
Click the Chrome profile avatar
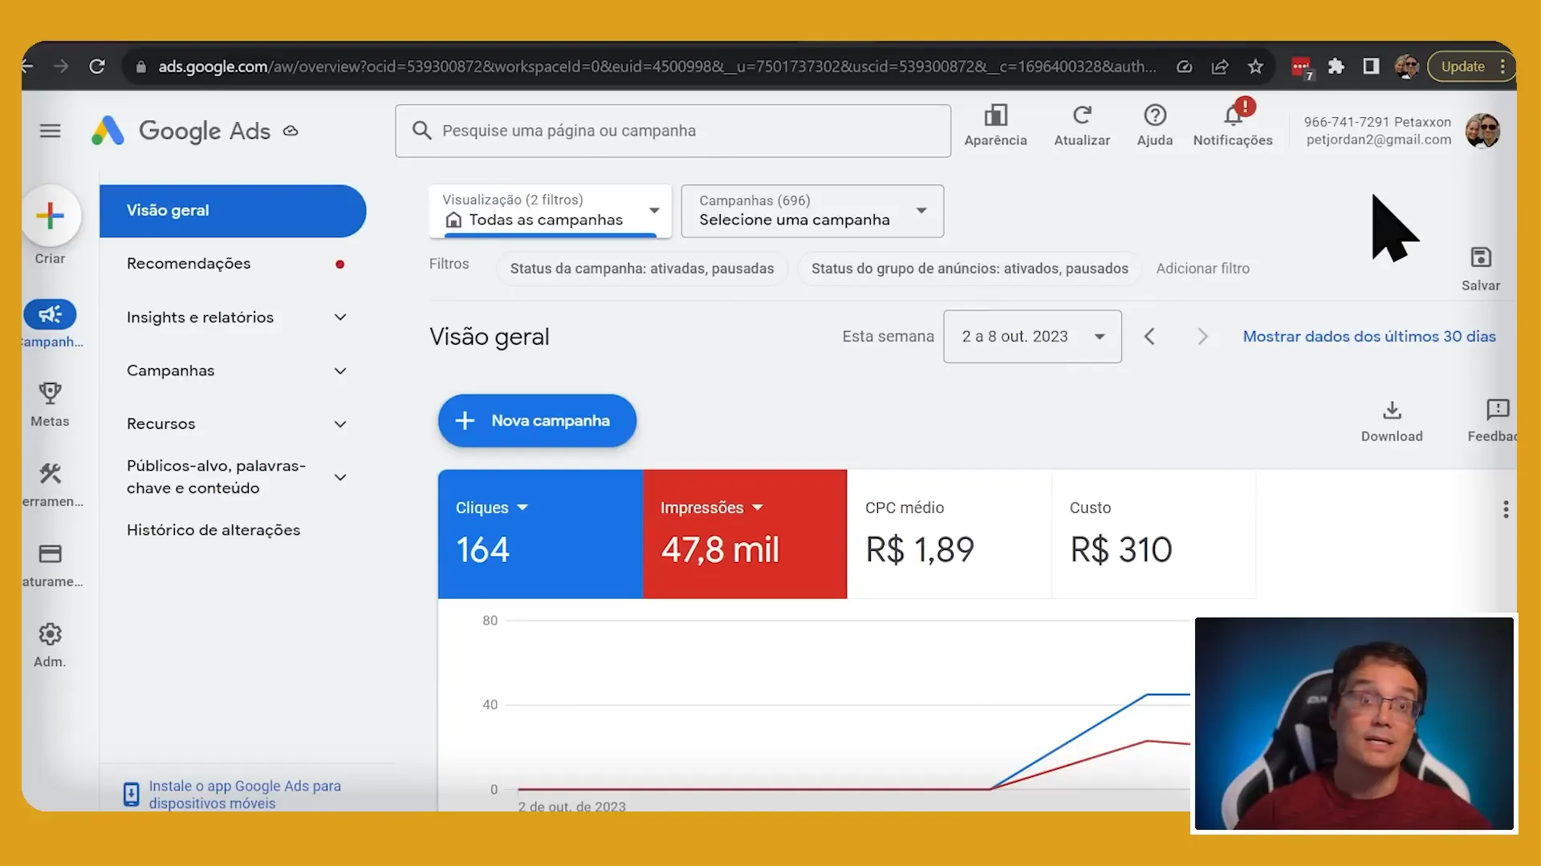[x=1406, y=67]
